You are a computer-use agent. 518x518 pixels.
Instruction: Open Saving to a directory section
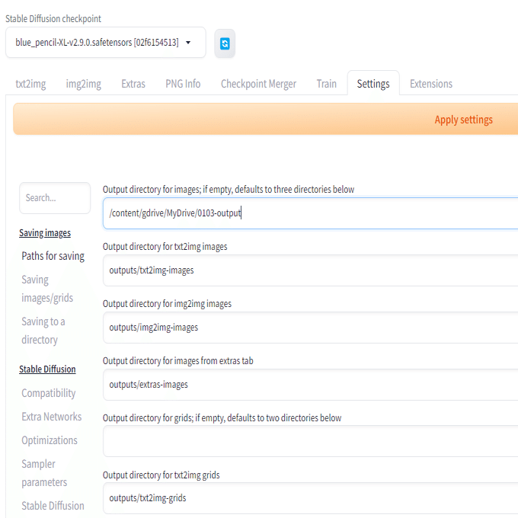tap(43, 331)
